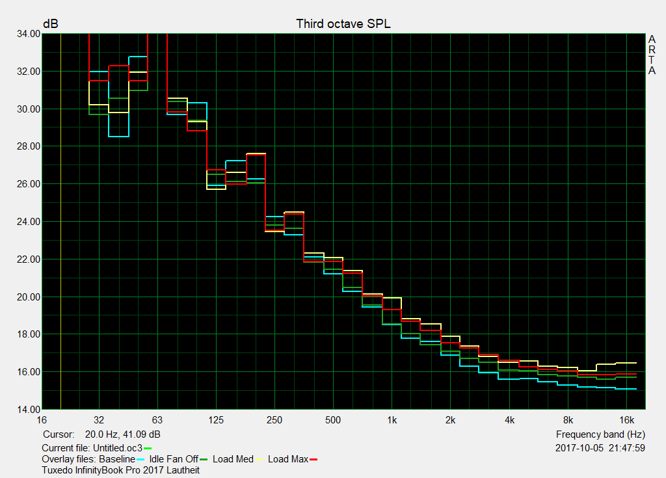
Task: Click the 32.00 y-axis value
Action: pos(29,72)
